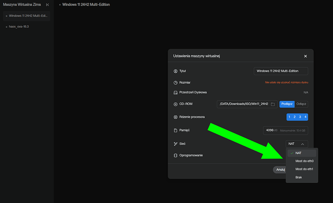The height and width of the screenshot is (203, 333).
Task: Click the Tytuł user icon
Action: (176, 71)
